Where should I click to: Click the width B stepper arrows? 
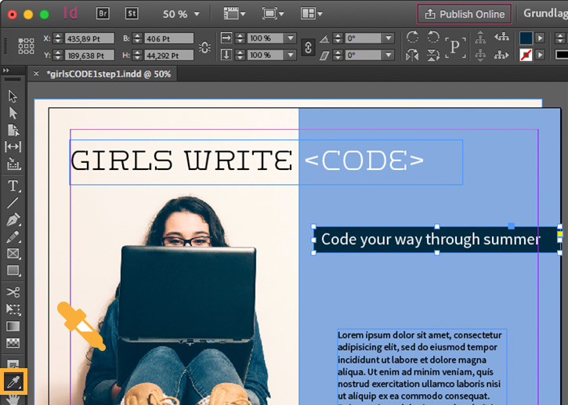coord(137,38)
